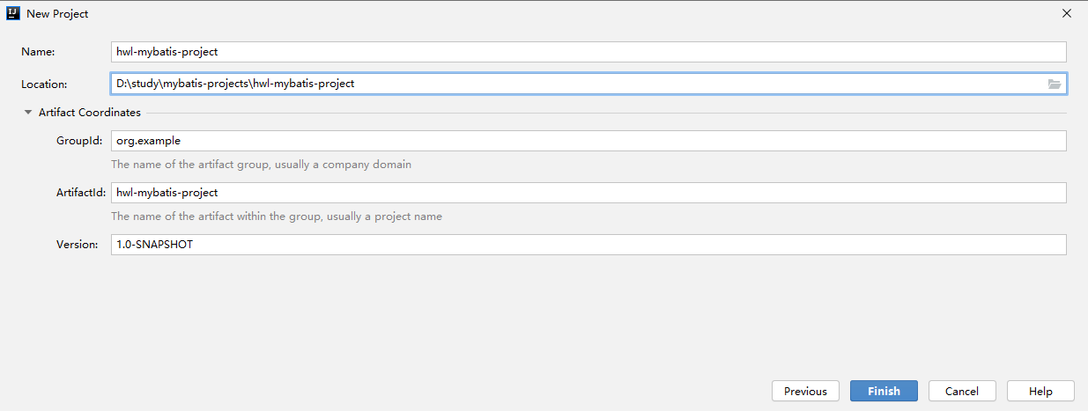This screenshot has width=1088, height=411.
Task: Cancel the new project wizard
Action: (x=962, y=391)
